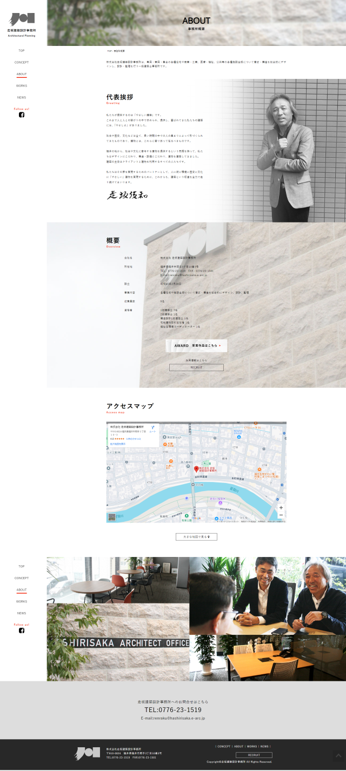The image size is (346, 771).
Task: Select NEWS in the top sidebar menu
Action: [22, 98]
